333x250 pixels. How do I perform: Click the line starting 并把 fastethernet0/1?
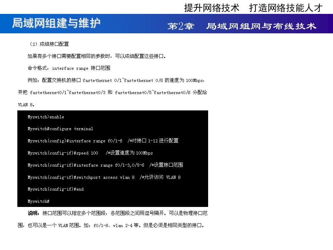click(x=112, y=92)
